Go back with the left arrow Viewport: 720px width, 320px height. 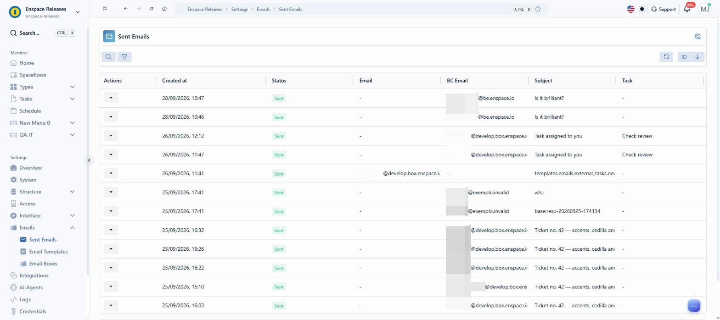pos(126,9)
